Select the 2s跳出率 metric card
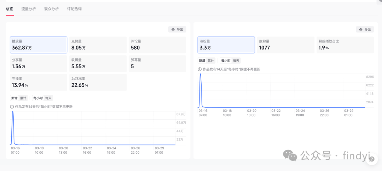The image size is (382, 171). 98,82
